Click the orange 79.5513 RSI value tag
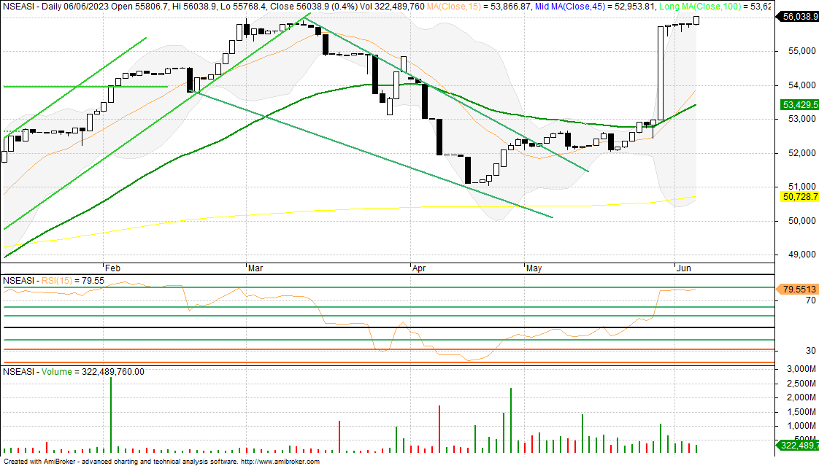 point(799,288)
